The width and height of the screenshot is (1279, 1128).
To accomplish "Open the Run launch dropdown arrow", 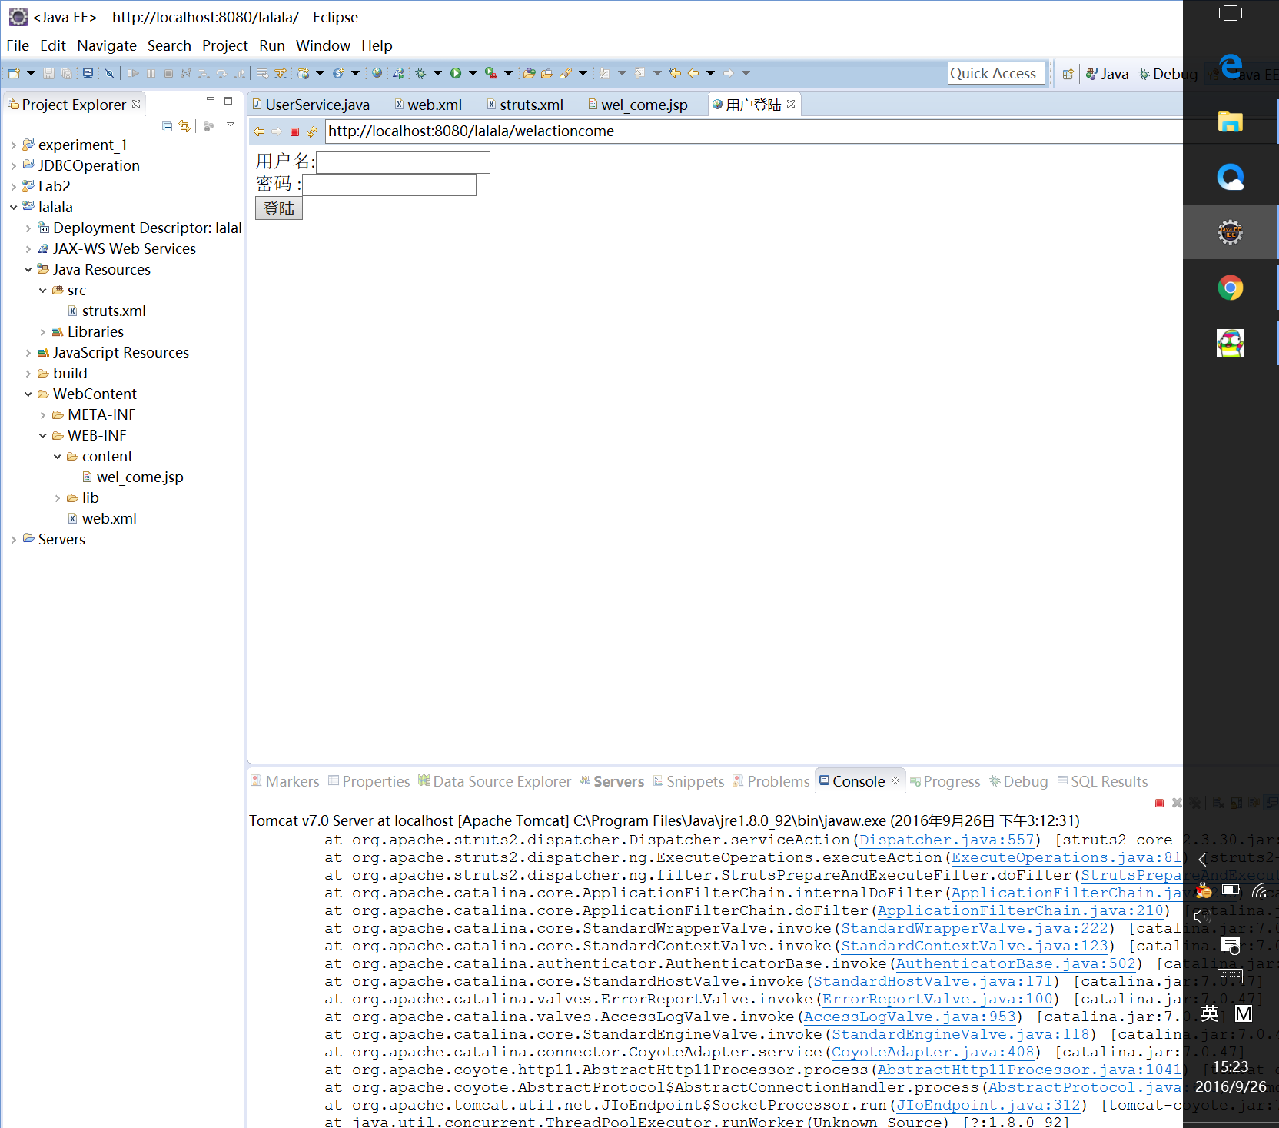I will (x=473, y=73).
